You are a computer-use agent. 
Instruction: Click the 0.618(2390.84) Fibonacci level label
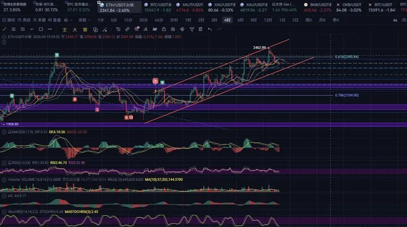(x=347, y=56)
